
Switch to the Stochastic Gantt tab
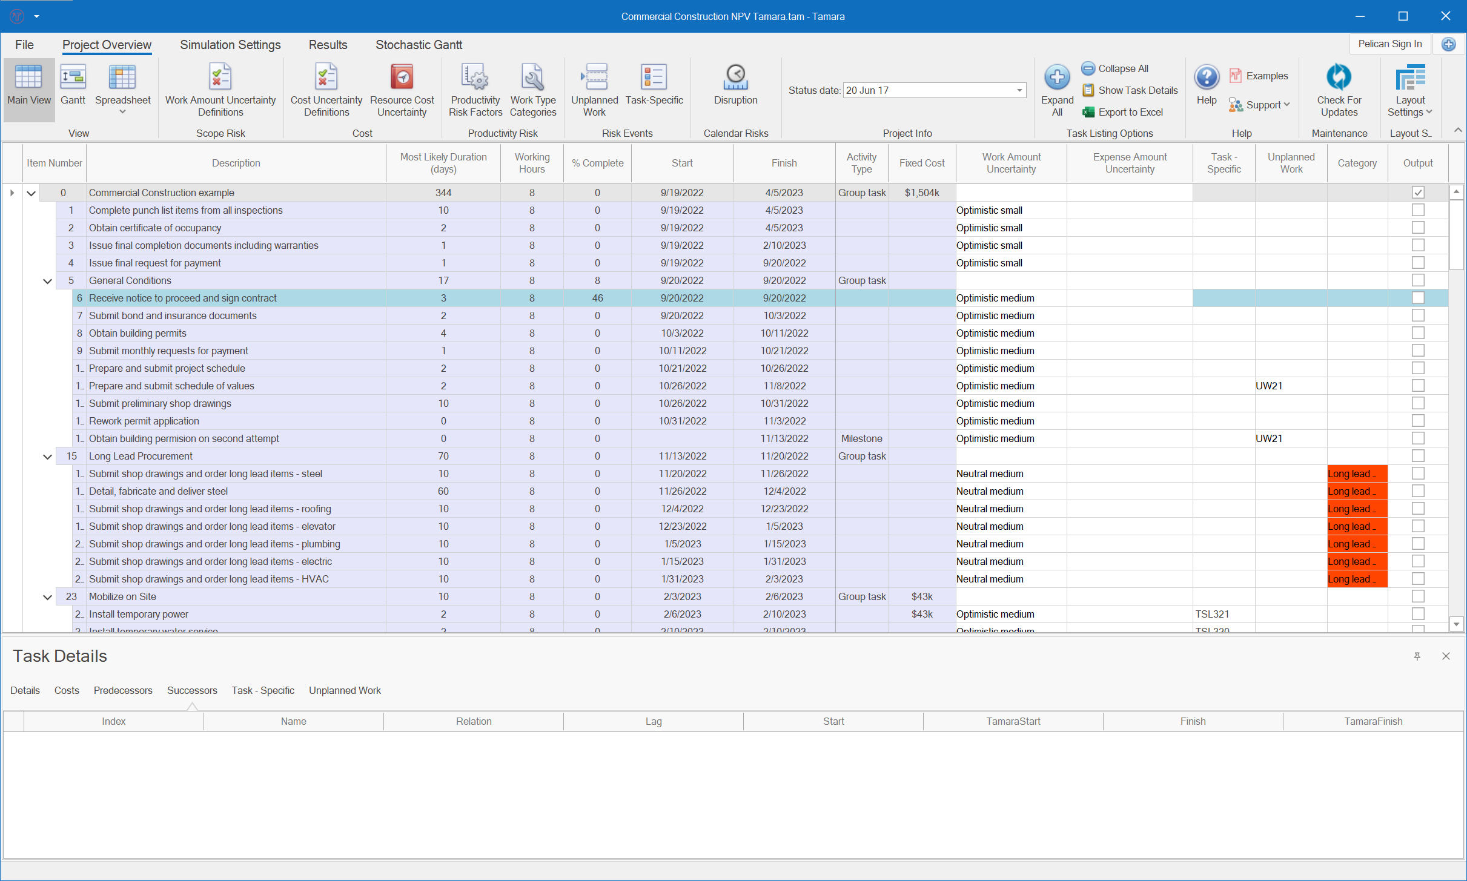419,44
